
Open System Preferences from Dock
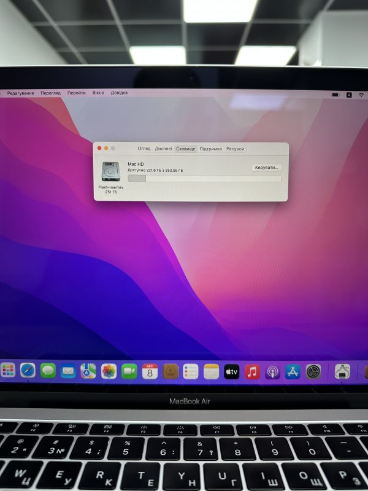click(x=313, y=372)
